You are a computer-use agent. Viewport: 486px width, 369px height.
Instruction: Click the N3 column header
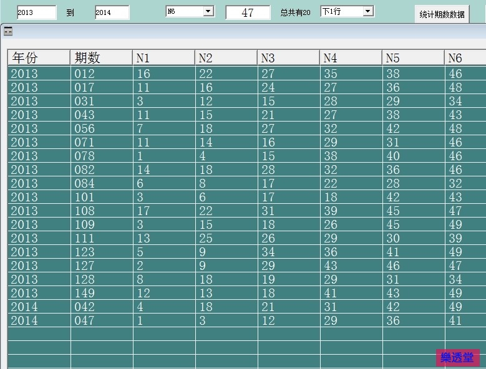[x=288, y=58]
